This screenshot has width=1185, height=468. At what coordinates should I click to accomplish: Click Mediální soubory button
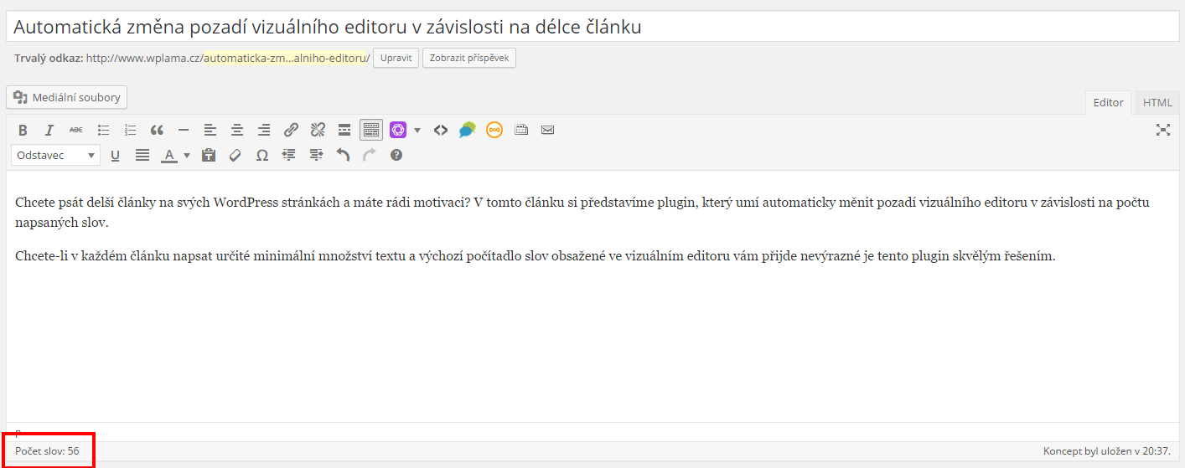coord(67,97)
